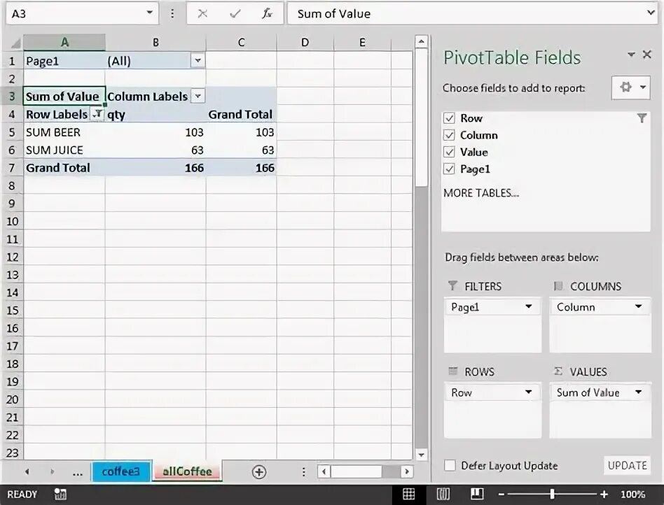Open the Page1 filter dropdown in cell B1
The image size is (664, 505).
point(198,61)
